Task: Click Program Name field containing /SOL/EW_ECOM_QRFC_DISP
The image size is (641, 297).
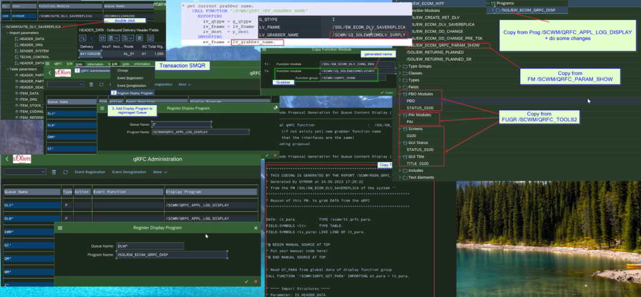Action: tap(170, 255)
